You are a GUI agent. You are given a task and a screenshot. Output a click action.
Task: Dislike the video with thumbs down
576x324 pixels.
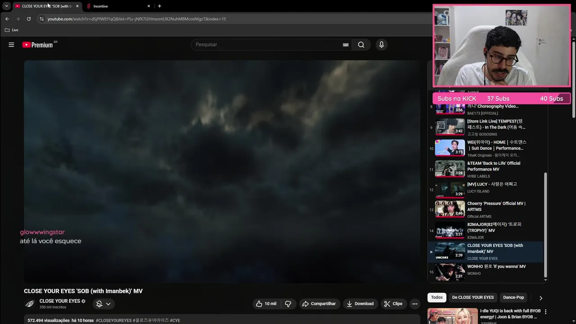pyautogui.click(x=288, y=304)
